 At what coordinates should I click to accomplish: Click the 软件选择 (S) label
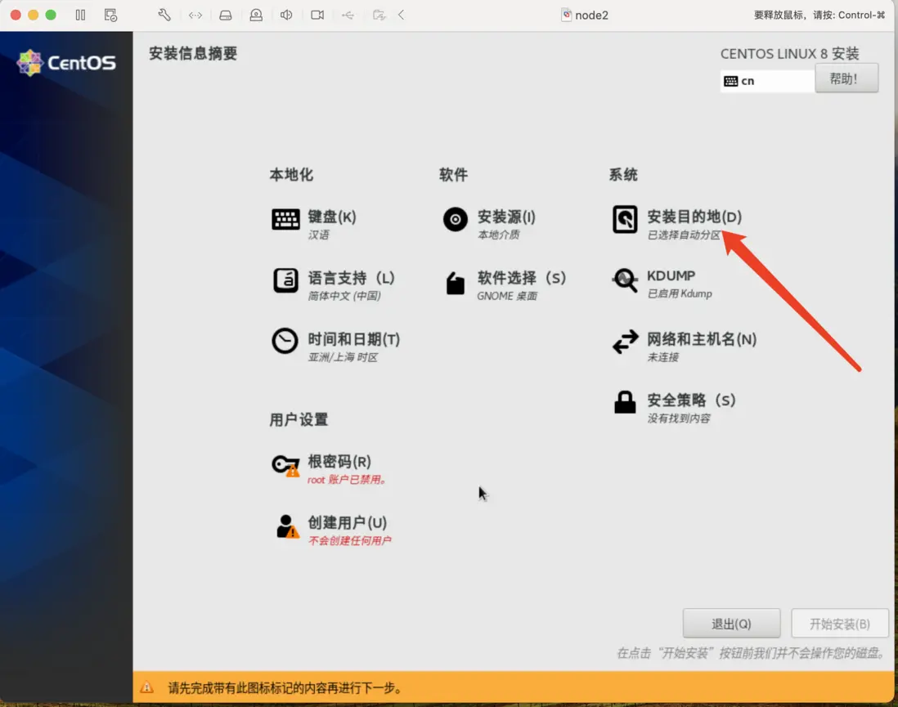point(522,278)
